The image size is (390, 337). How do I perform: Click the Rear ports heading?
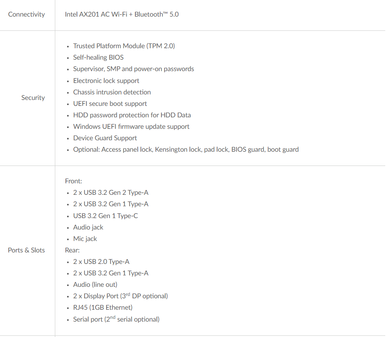[72, 250]
